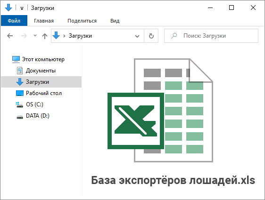Expand the address bar path chevron before Загрузки

64,36
